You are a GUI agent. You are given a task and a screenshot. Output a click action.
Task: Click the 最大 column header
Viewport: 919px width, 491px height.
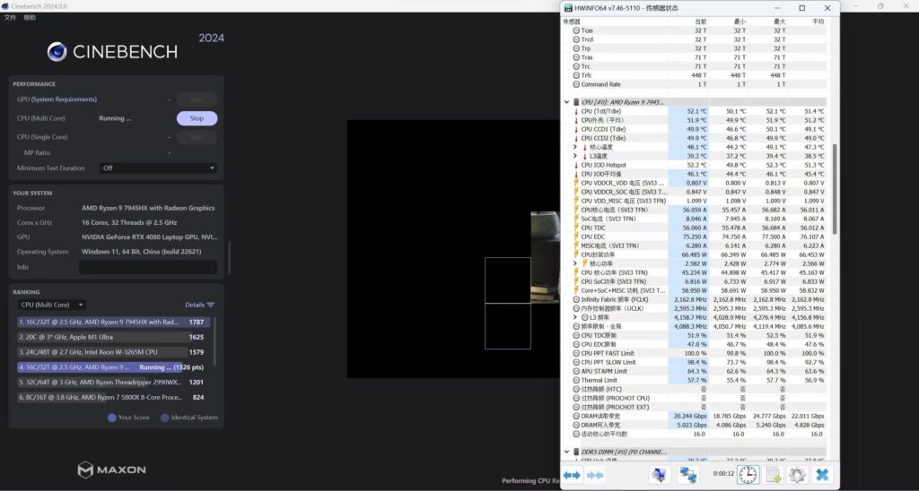[779, 22]
